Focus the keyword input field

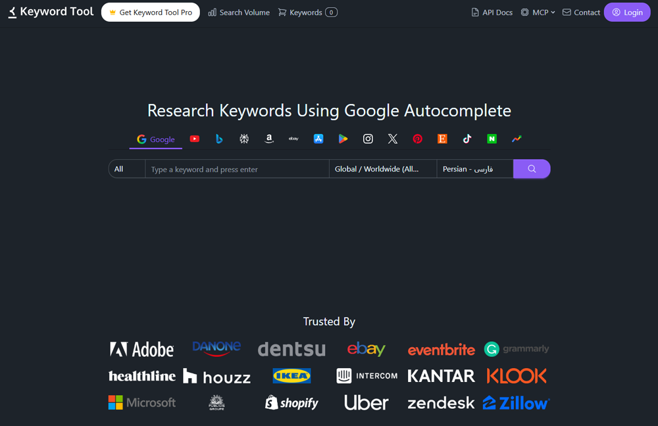coord(237,169)
